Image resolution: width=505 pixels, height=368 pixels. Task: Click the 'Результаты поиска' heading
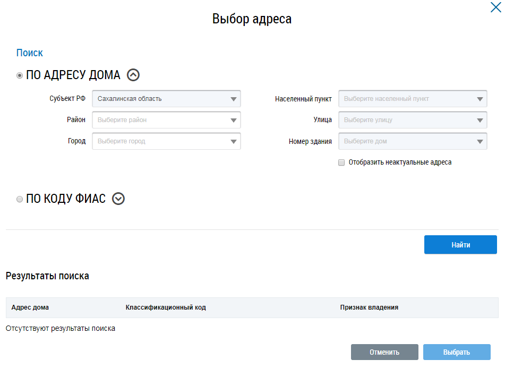(47, 276)
